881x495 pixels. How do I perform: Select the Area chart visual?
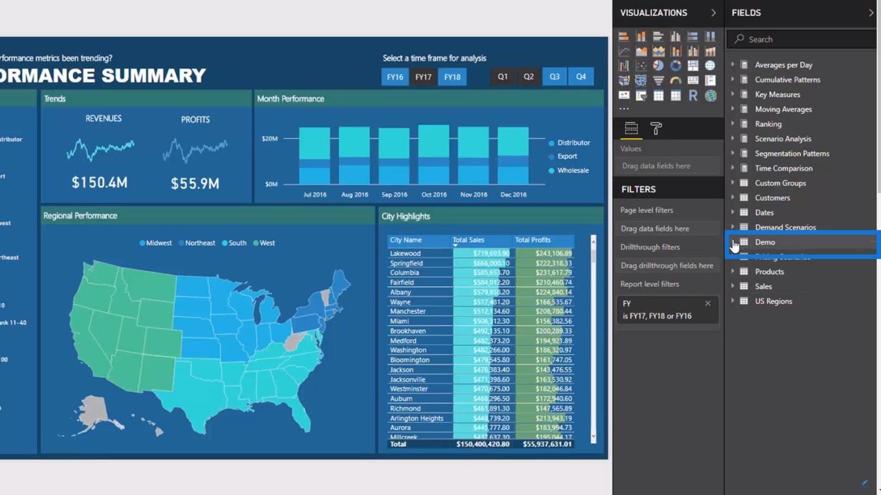tap(641, 51)
